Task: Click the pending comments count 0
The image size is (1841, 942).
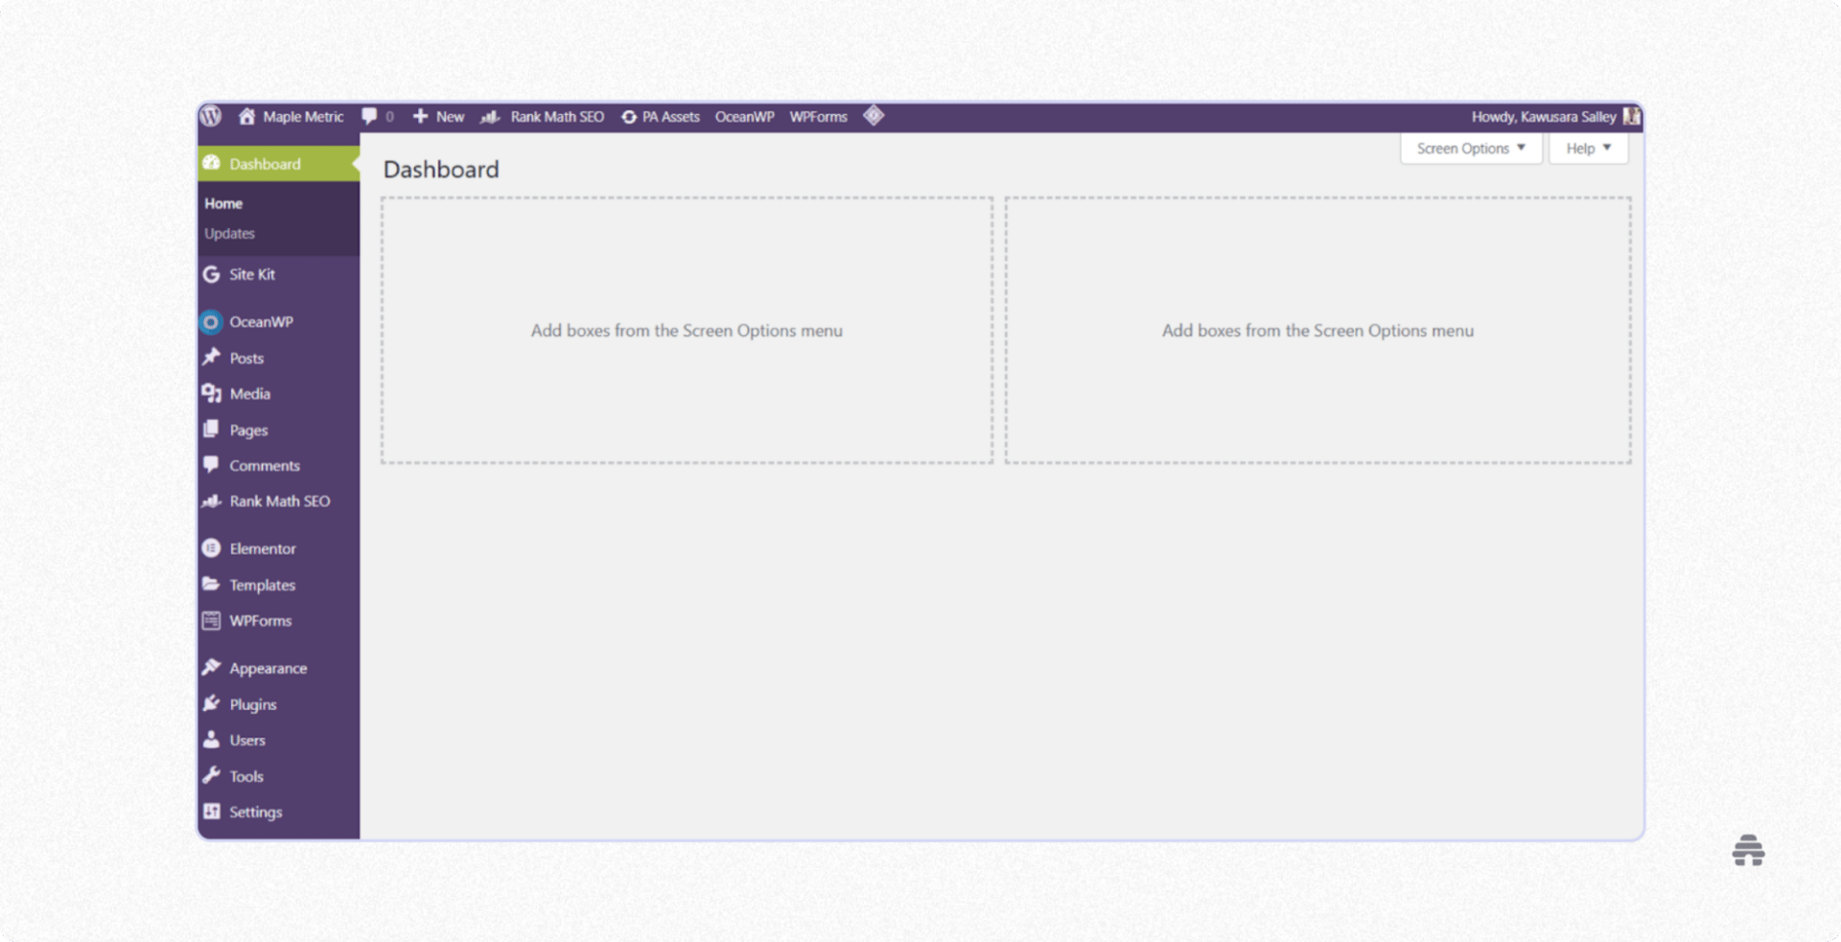Action: pos(389,117)
